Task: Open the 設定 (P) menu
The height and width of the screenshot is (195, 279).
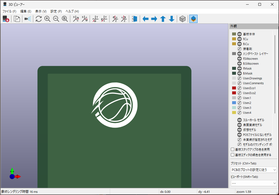Action: [x=56, y=11]
